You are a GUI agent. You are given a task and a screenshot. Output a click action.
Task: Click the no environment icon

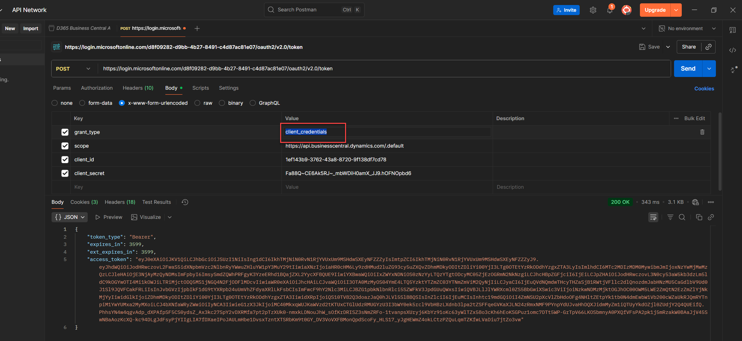[x=662, y=28]
